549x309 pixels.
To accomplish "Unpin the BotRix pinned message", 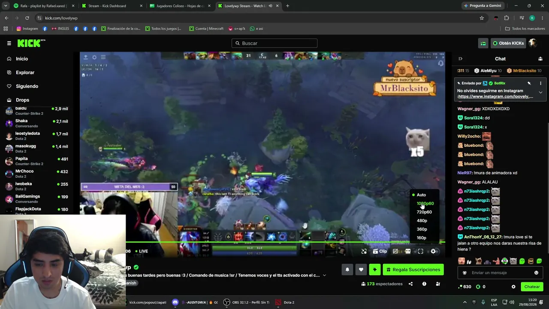I will tap(529, 83).
